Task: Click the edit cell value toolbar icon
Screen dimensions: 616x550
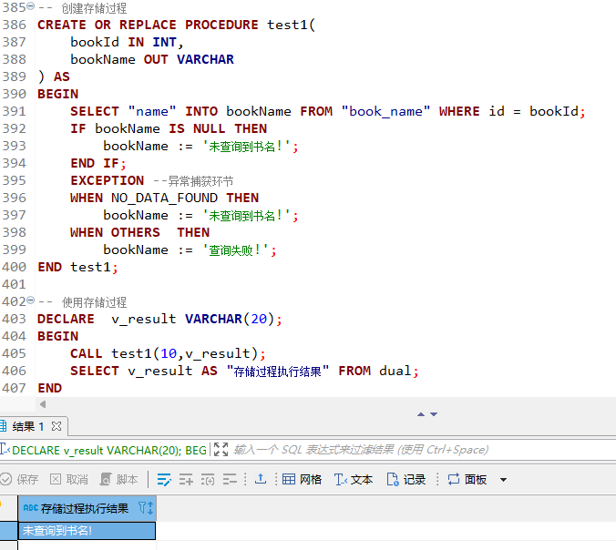Action: 164,479
